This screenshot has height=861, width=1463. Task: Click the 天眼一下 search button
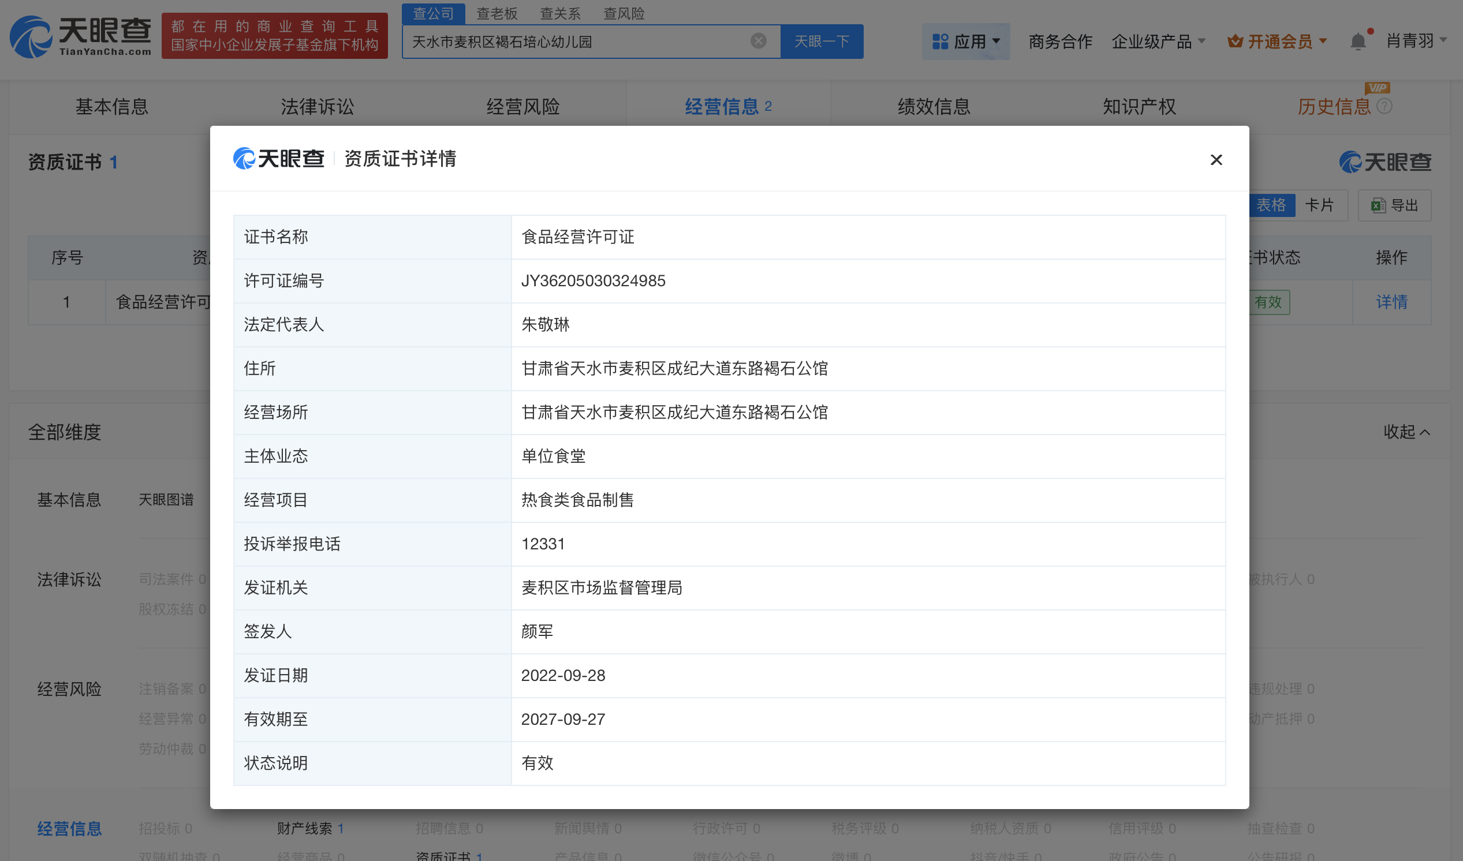pos(821,41)
